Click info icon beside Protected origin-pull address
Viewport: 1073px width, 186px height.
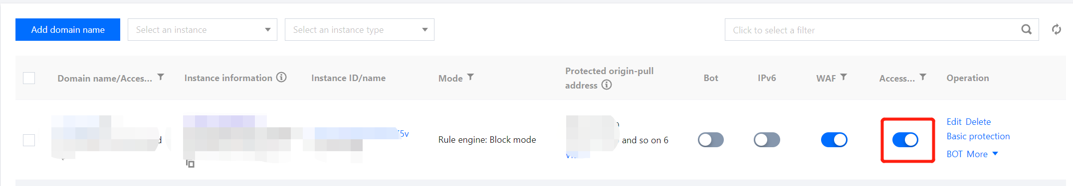(607, 85)
